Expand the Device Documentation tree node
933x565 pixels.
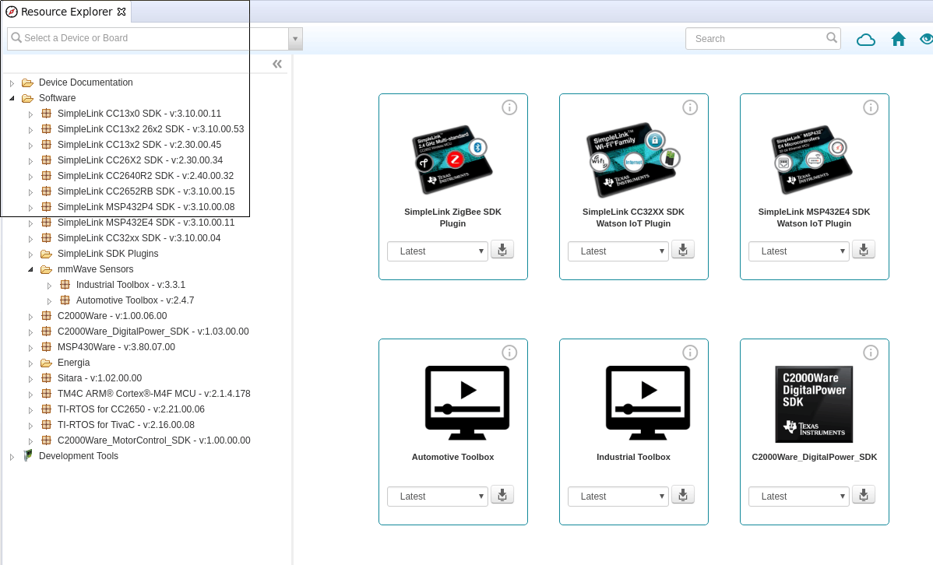[12, 83]
